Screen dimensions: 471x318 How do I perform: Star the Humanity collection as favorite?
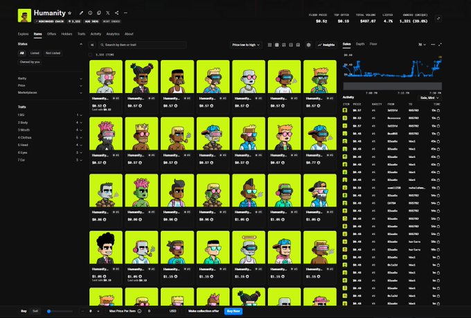[x=70, y=13]
